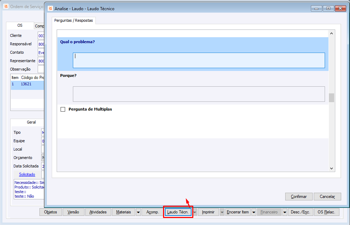Click the Analise - Laudo window app icon
This screenshot has width=350, height=225.
tap(50, 8)
